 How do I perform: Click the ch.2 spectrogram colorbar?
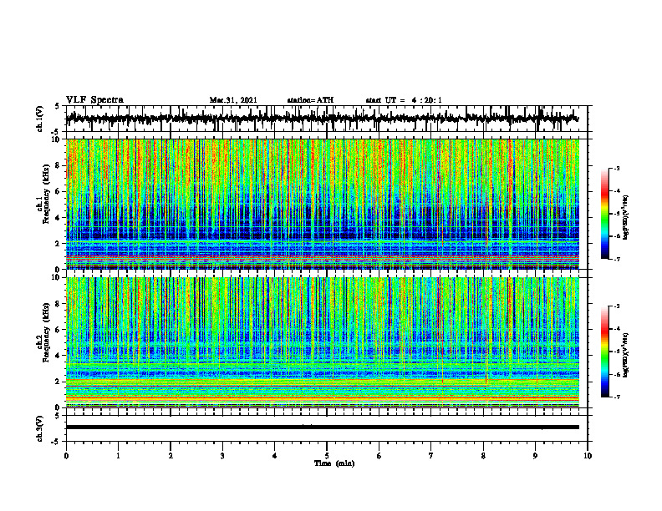pyautogui.click(x=604, y=352)
